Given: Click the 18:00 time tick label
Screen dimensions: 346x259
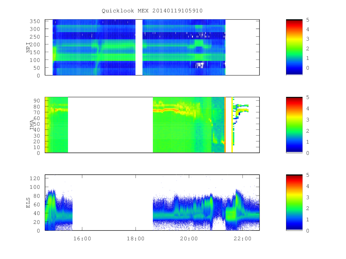Looking at the screenshot, I should tap(136, 239).
